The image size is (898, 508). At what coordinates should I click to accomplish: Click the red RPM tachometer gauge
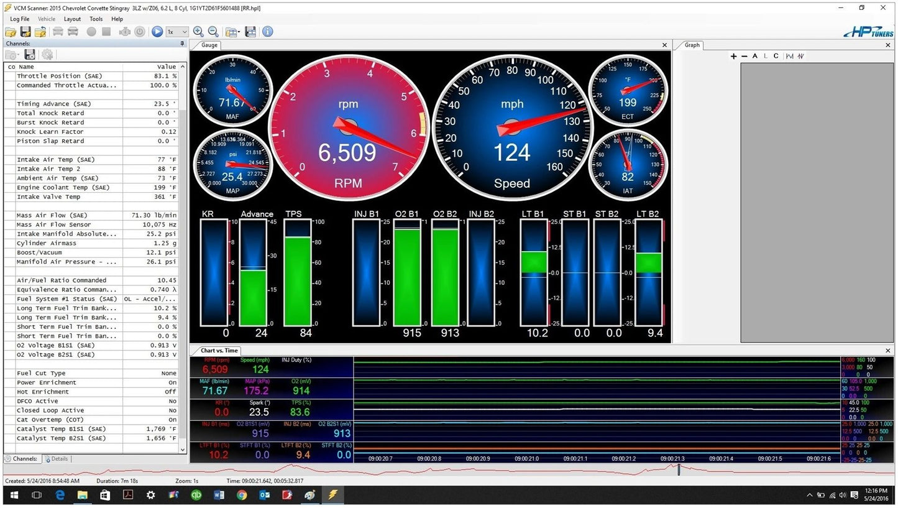pyautogui.click(x=348, y=127)
